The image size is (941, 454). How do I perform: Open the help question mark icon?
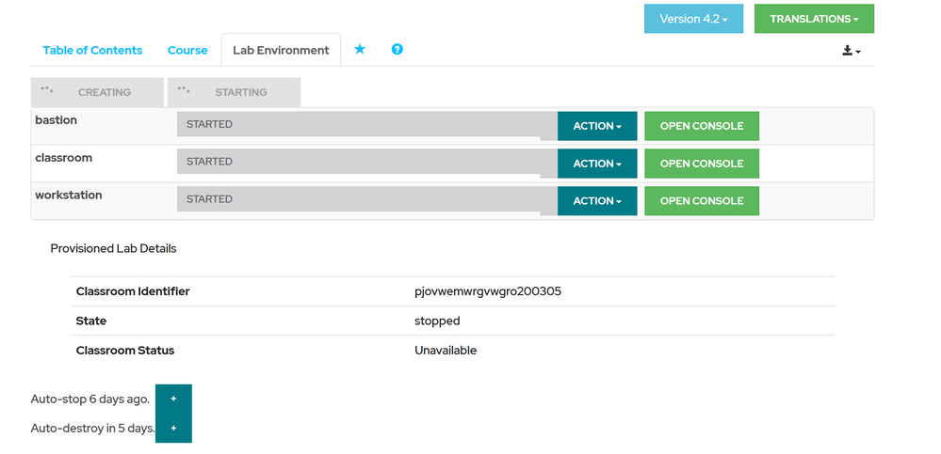397,50
